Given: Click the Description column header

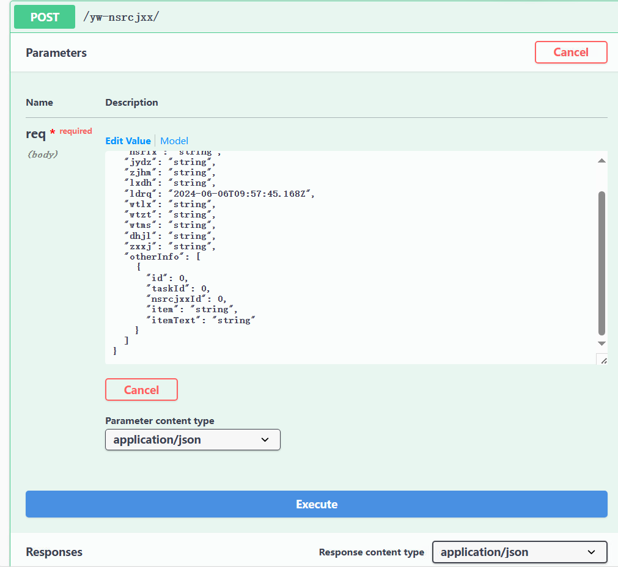Looking at the screenshot, I should tap(131, 103).
